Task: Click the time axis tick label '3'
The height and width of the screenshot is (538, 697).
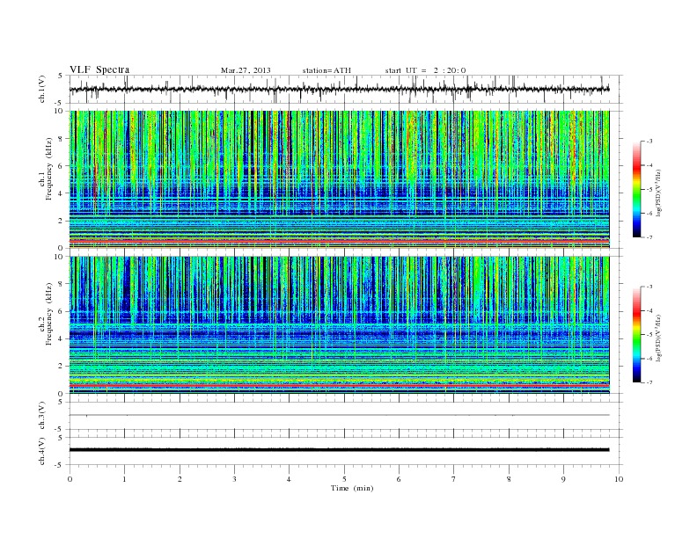Action: pos(235,479)
